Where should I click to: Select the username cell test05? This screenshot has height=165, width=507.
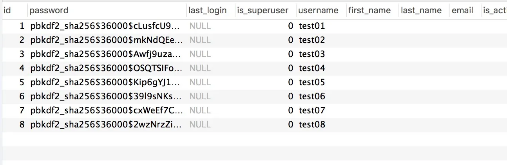pos(312,82)
